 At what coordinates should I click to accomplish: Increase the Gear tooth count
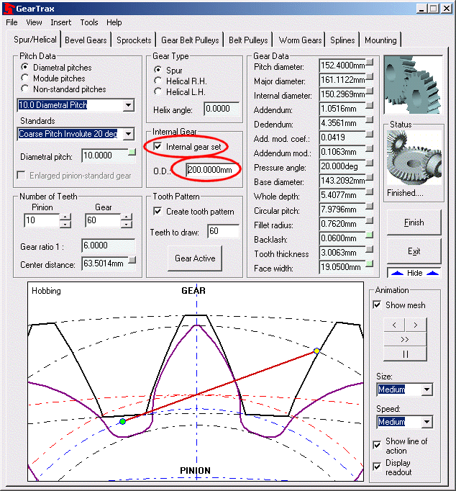point(127,217)
